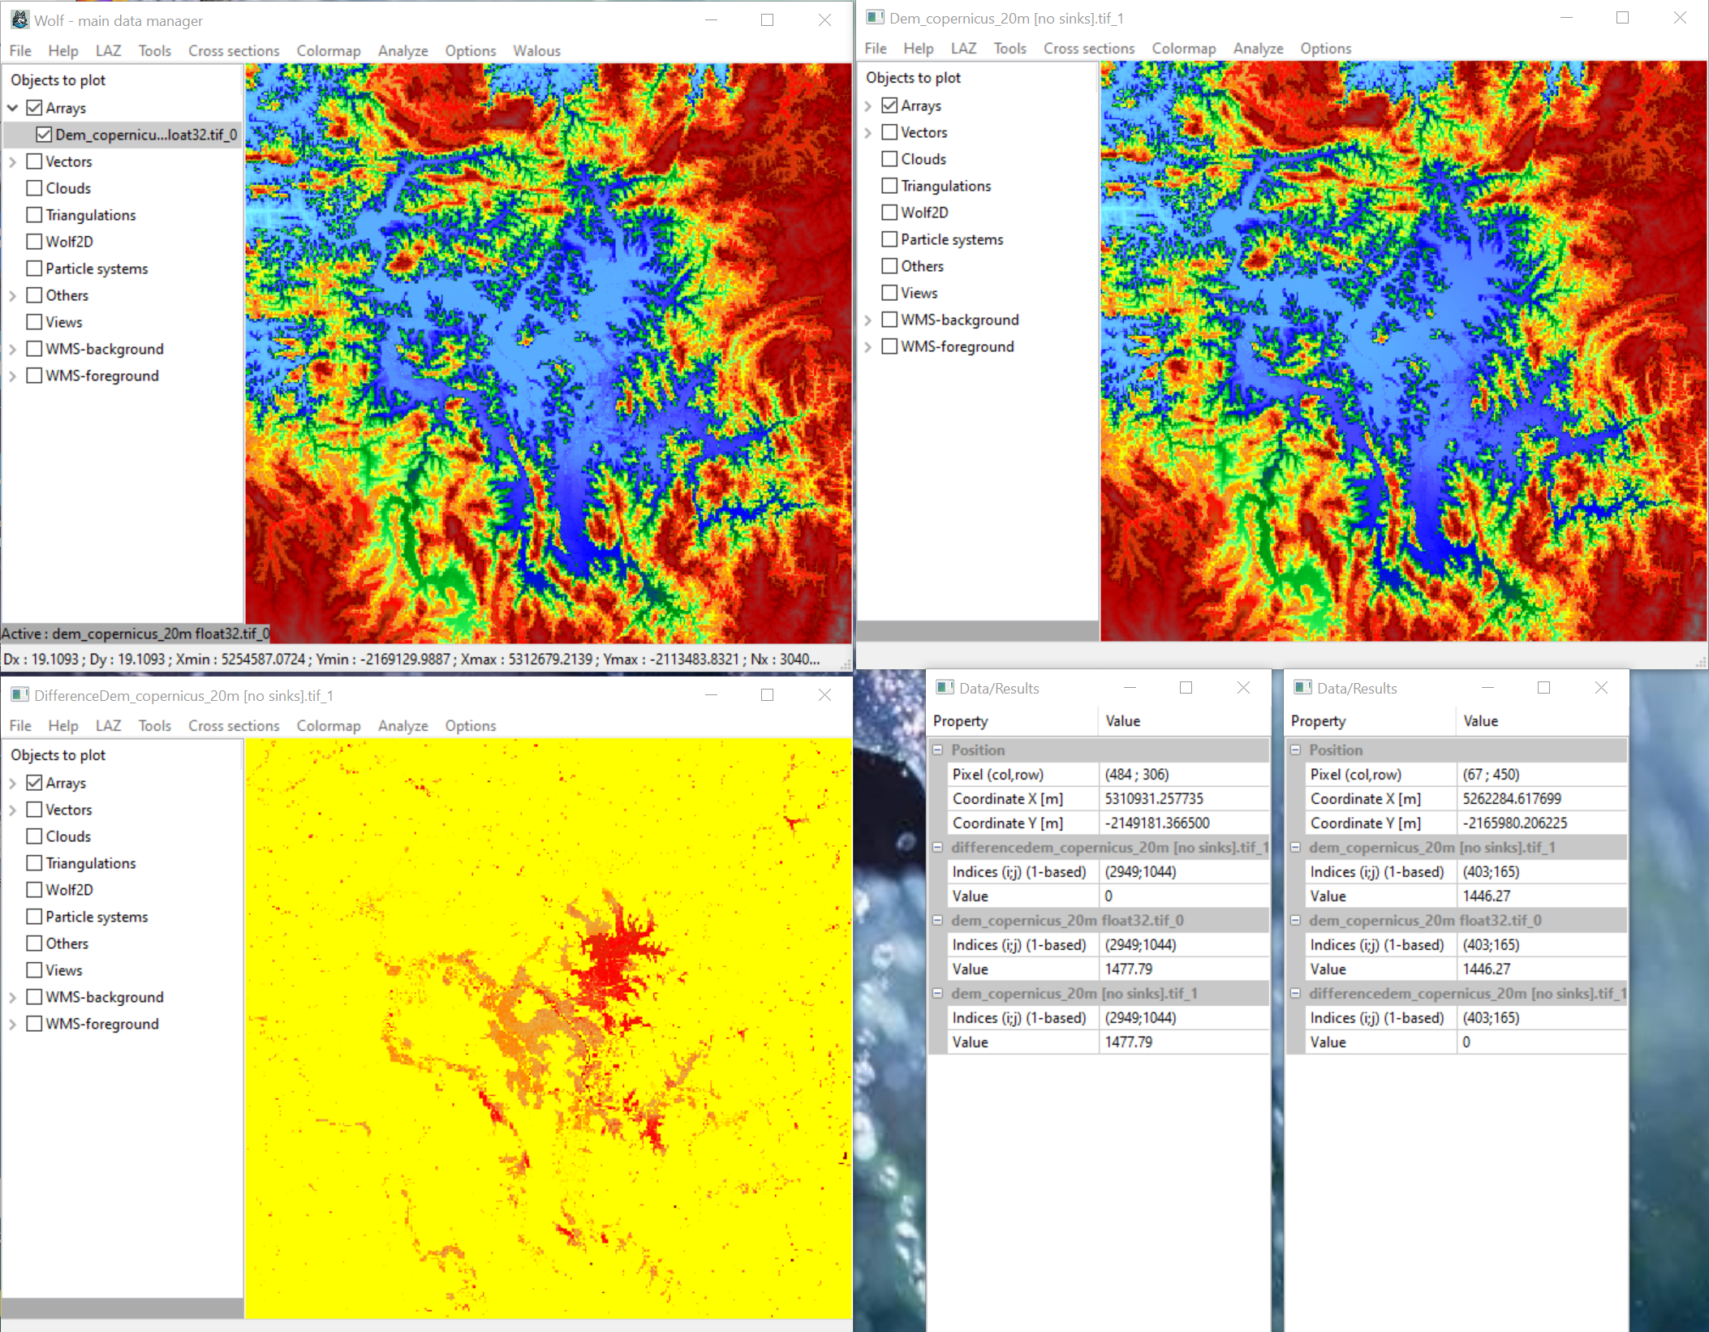Image resolution: width=1709 pixels, height=1332 pixels.
Task: Check Particle systems in no sinks window
Action: pos(889,239)
